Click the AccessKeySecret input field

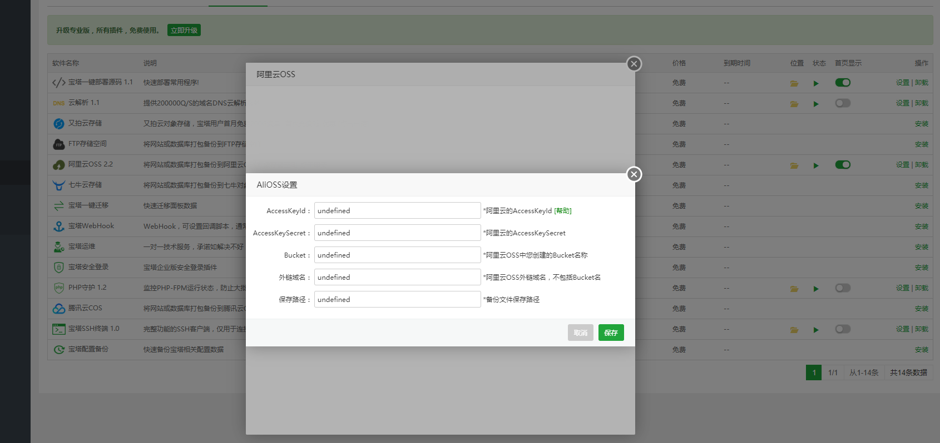click(x=397, y=233)
